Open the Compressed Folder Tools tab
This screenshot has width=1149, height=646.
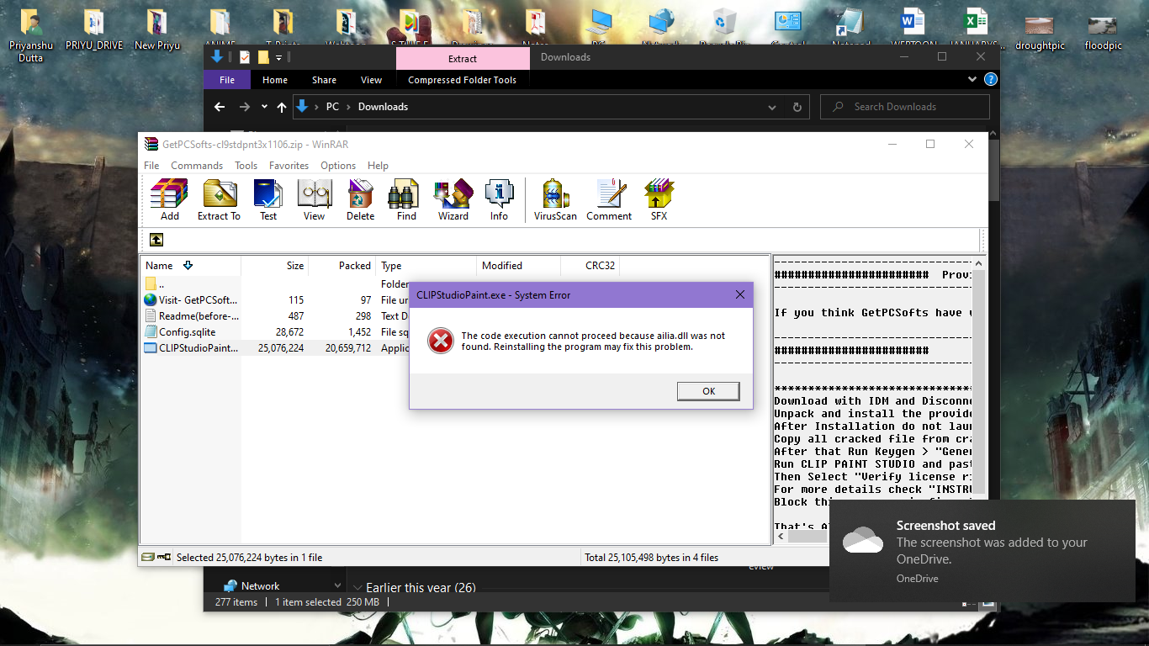[462, 80]
